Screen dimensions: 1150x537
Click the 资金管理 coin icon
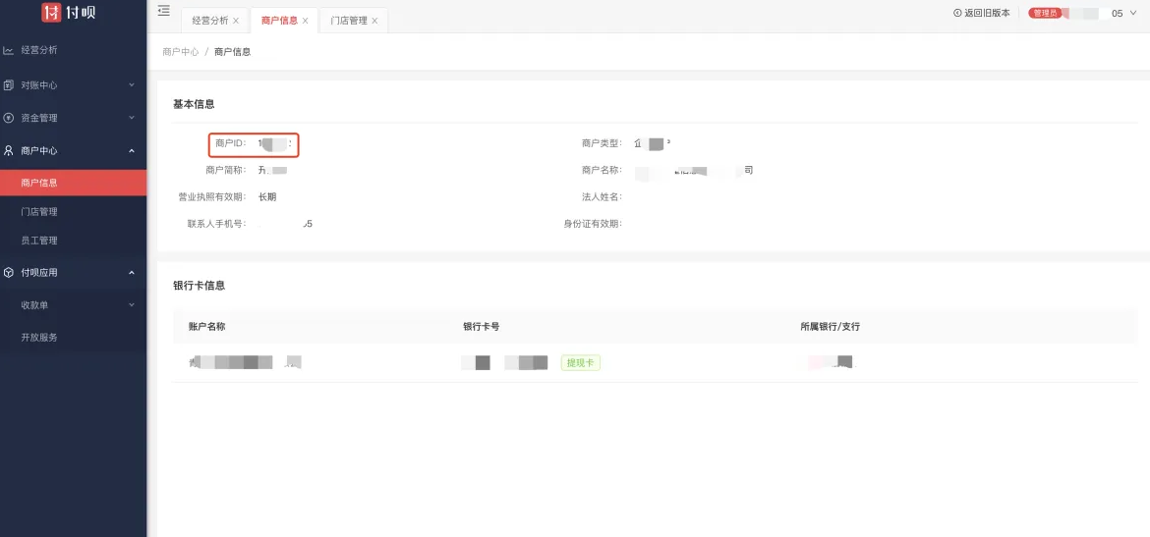[x=9, y=118]
